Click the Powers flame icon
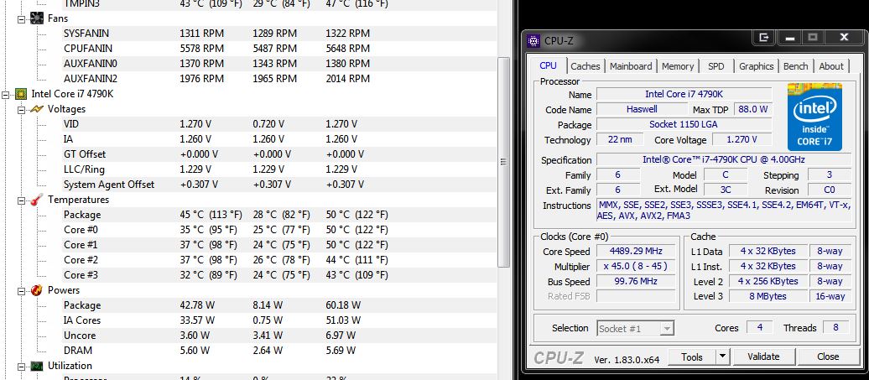Viewport: 869px width, 380px height. tap(37, 290)
